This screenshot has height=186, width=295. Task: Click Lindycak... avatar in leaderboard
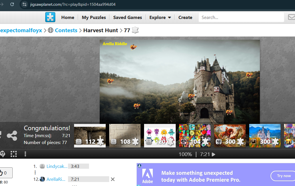42,166
